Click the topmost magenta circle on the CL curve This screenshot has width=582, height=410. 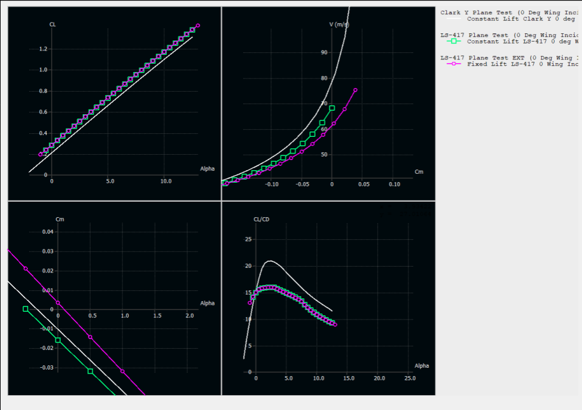(198, 26)
